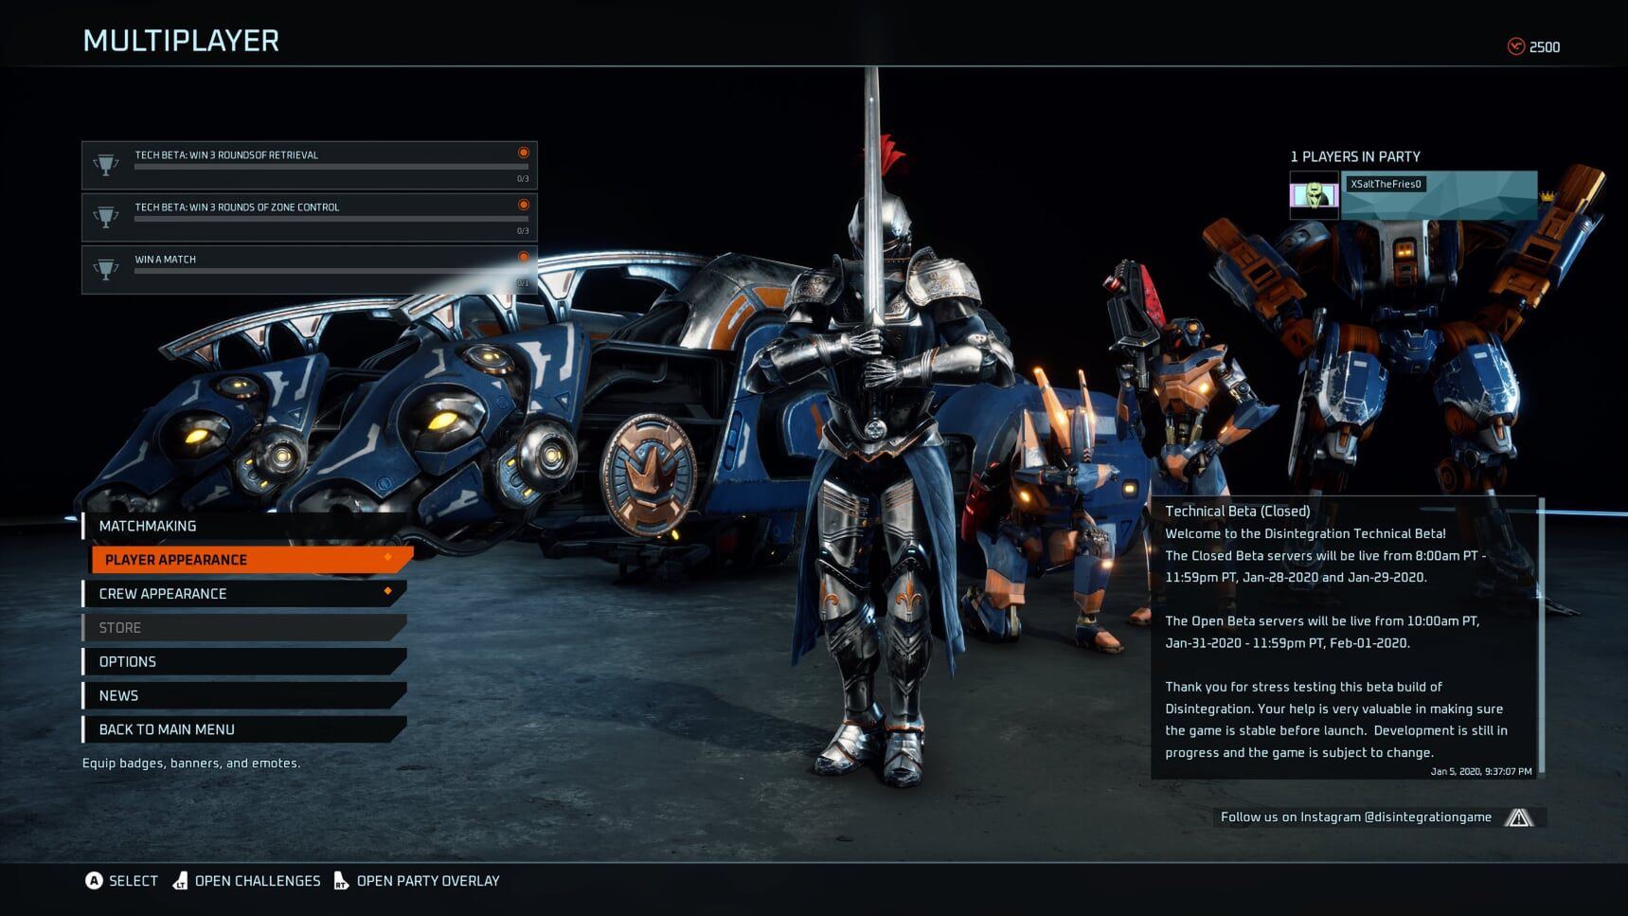The height and width of the screenshot is (916, 1628).
Task: Click the Retrieval challenge progress bar
Action: point(331,167)
